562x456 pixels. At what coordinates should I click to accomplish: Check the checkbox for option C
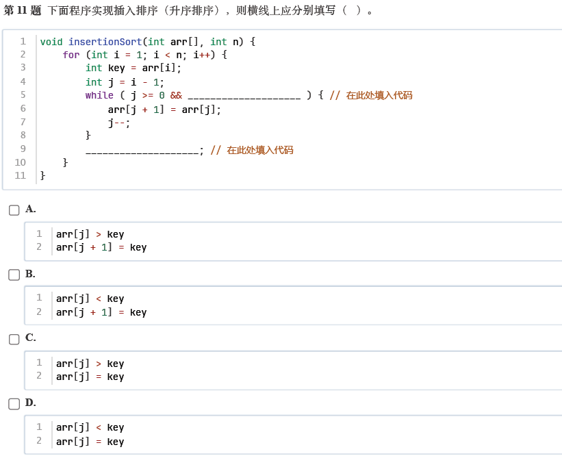click(x=14, y=339)
